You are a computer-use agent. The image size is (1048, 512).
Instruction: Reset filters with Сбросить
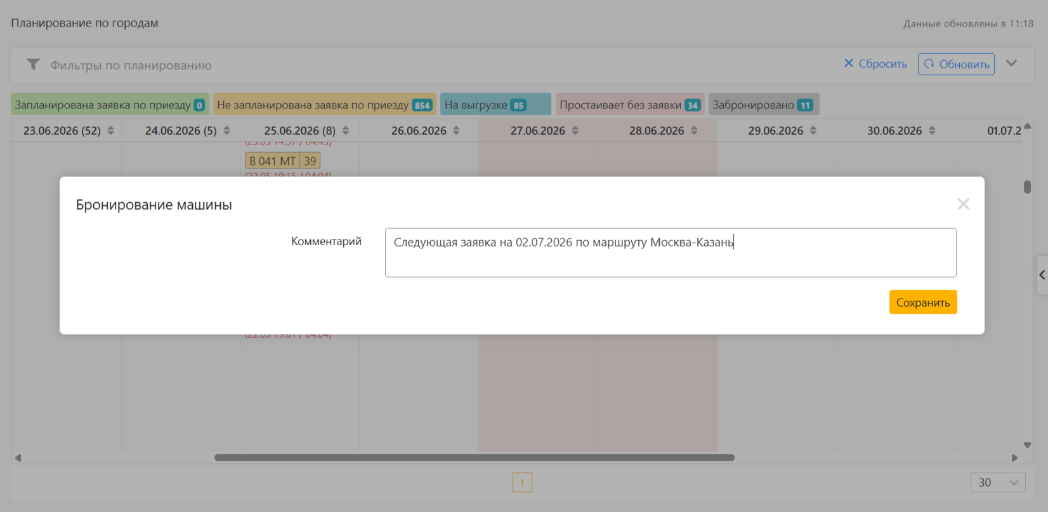point(875,64)
